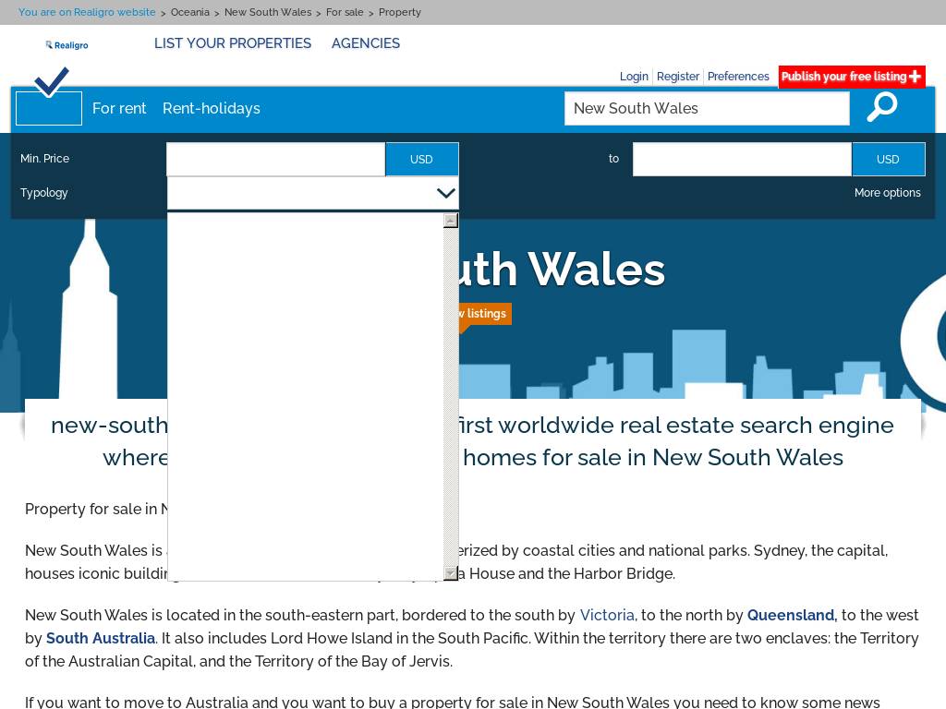The width and height of the screenshot is (946, 709).
Task: Open Preferences
Action: (x=738, y=77)
